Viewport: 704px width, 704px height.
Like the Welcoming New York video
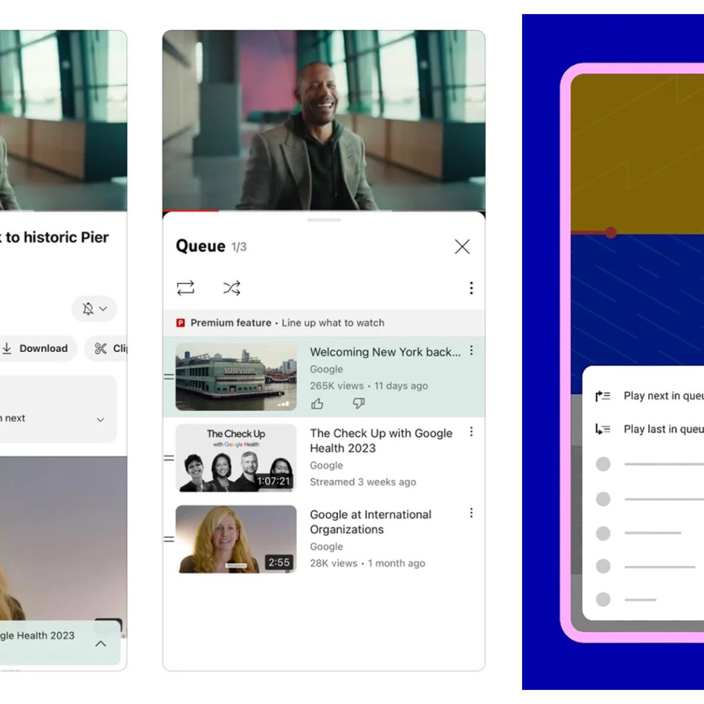coord(317,404)
